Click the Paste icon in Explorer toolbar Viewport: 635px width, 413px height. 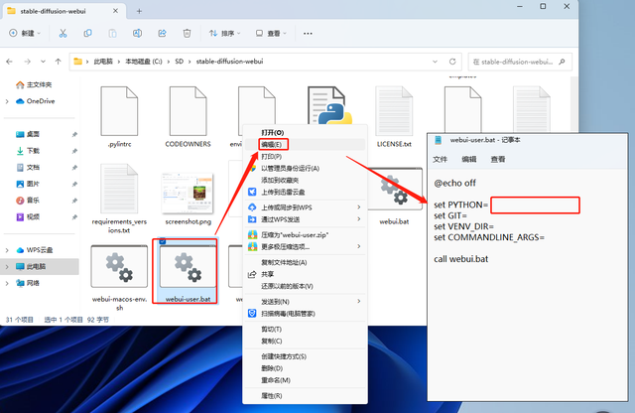112,33
